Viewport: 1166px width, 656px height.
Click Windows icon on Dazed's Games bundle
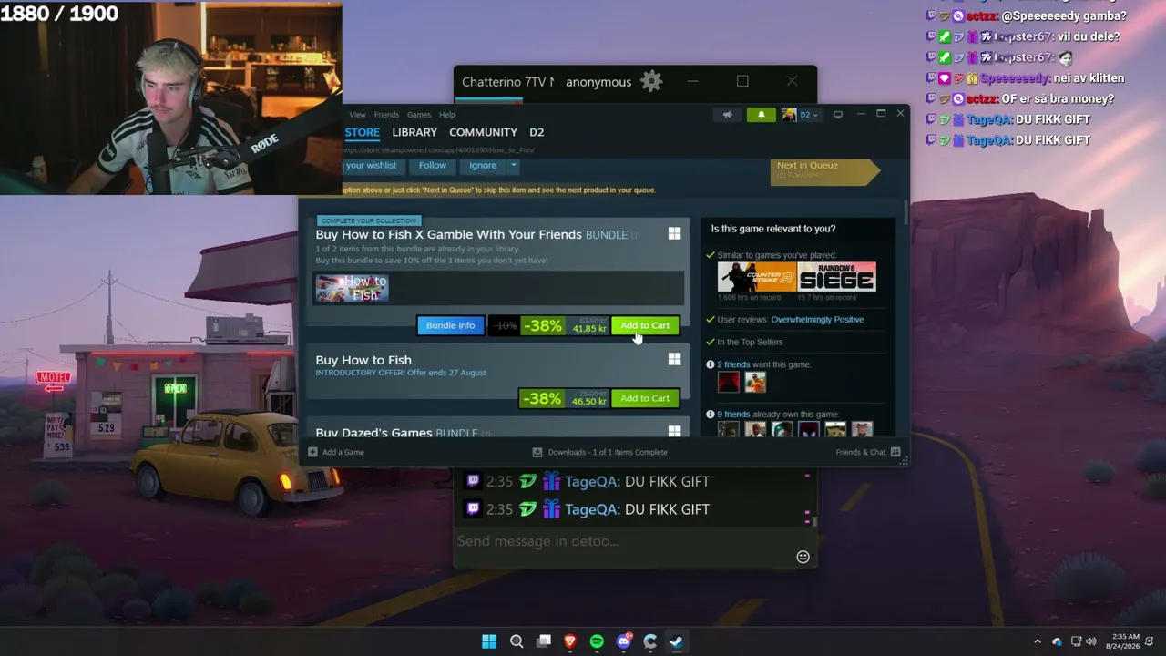point(674,431)
